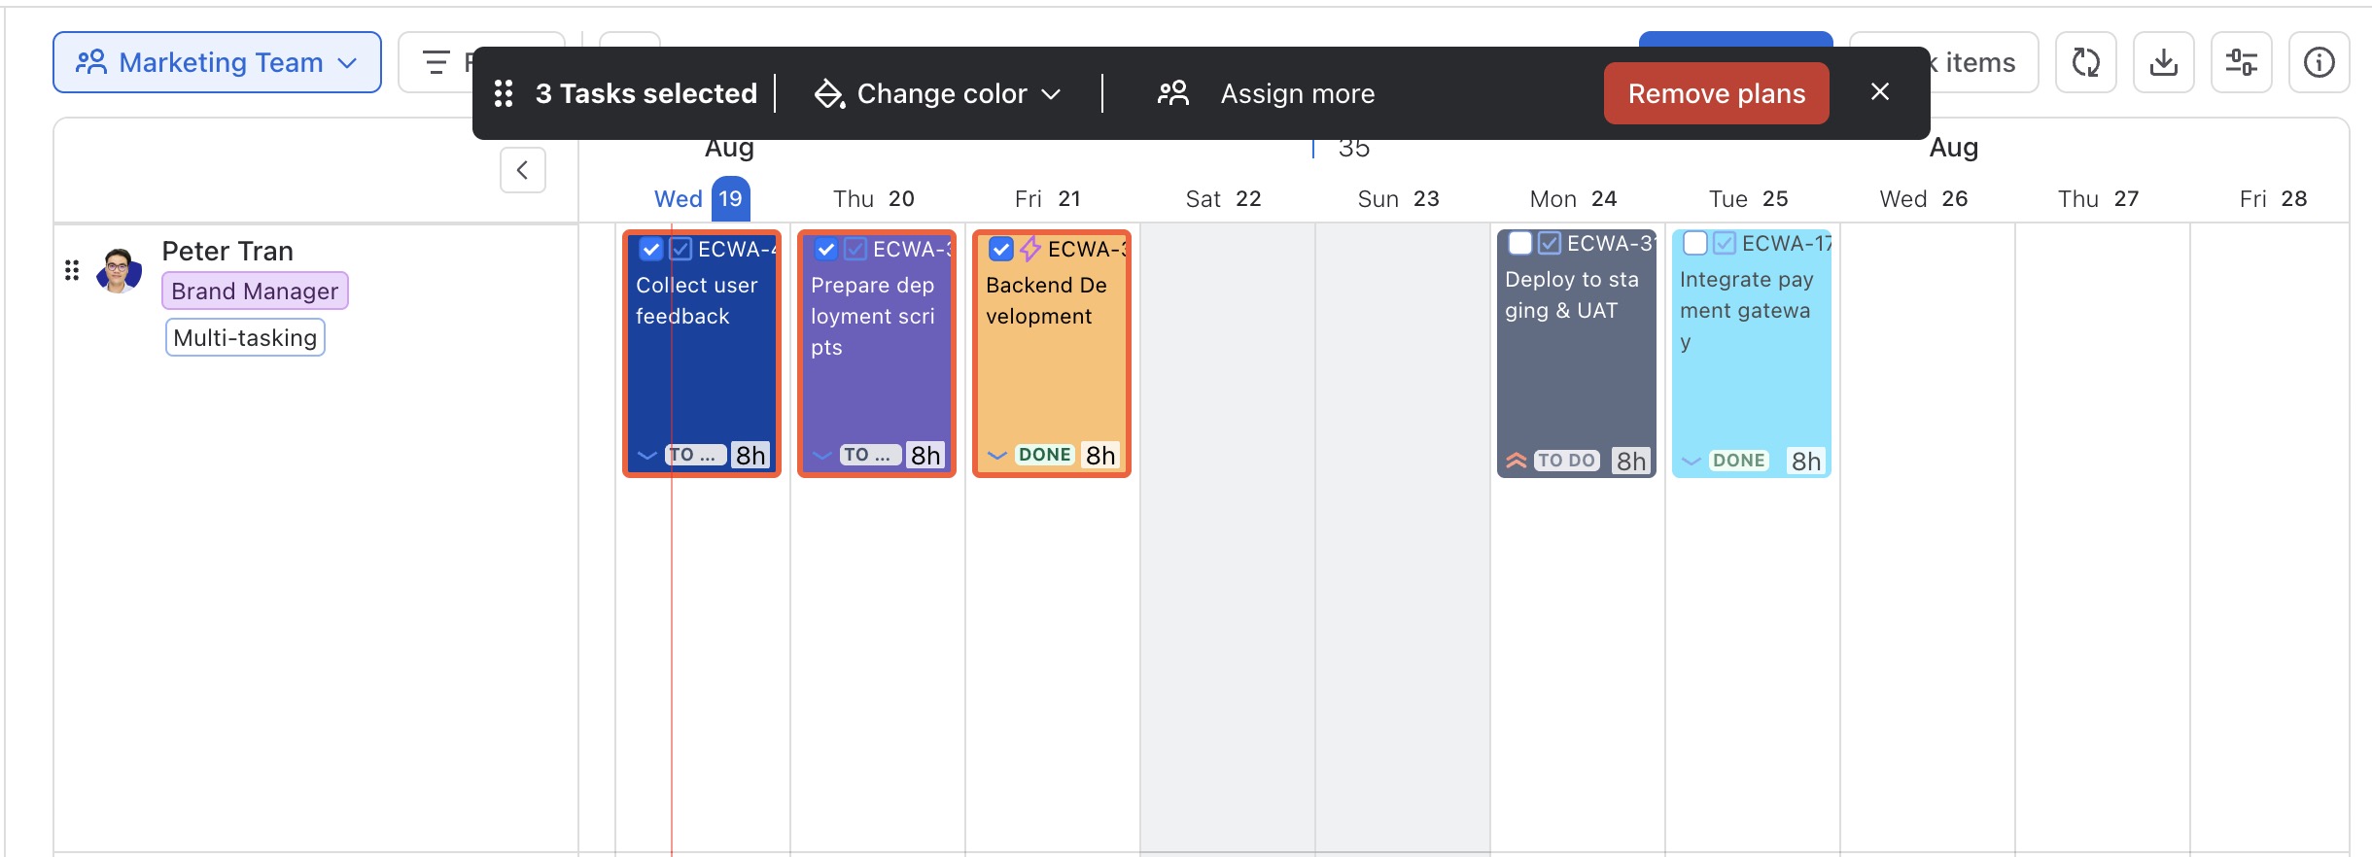Viewport: 2372px width, 857px height.
Task: Click the paint bucket Change color icon
Action: tap(828, 93)
